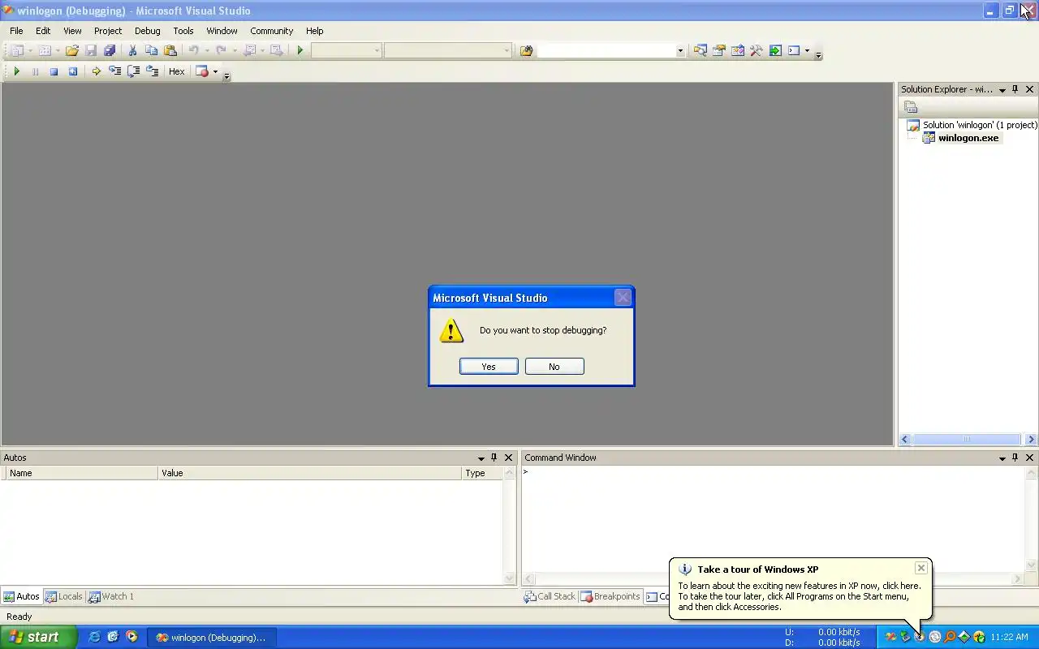Toggle Solution Explorer auto-hide pin

pyautogui.click(x=1015, y=89)
